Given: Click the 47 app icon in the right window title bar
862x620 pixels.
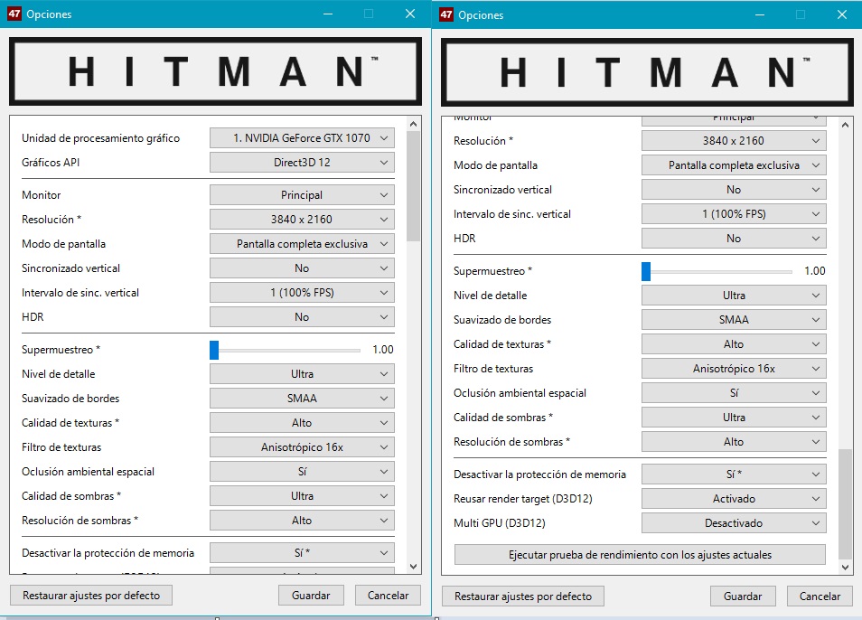Looking at the screenshot, I should [x=446, y=14].
